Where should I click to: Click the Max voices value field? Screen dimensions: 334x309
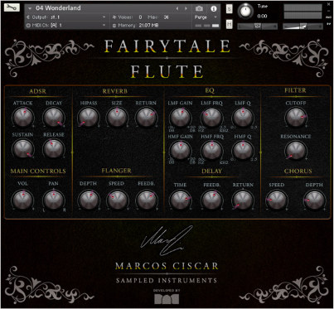coord(167,17)
